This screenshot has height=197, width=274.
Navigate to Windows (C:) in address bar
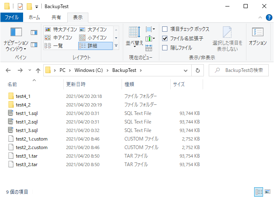pos(88,70)
